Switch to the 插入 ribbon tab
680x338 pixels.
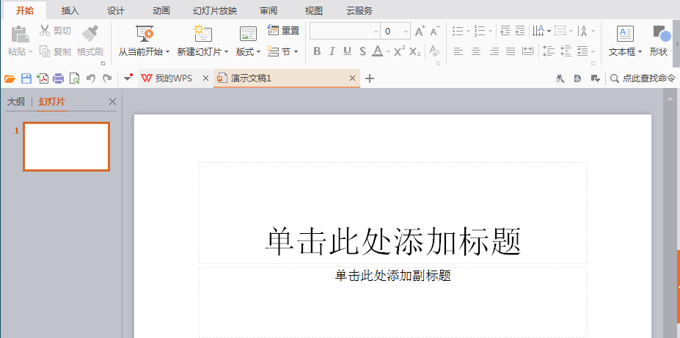click(70, 10)
